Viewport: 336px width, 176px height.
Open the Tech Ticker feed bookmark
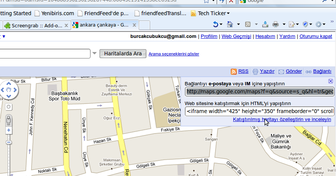(211, 13)
